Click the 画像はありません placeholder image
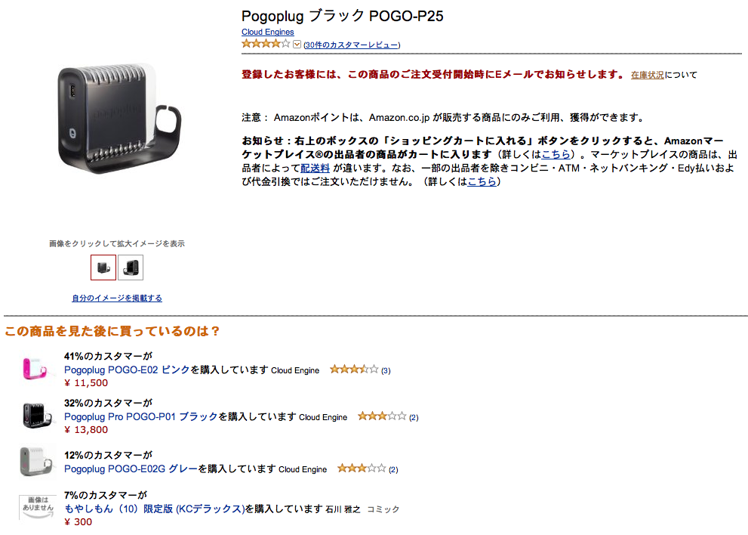The width and height of the screenshot is (748, 535). click(37, 507)
